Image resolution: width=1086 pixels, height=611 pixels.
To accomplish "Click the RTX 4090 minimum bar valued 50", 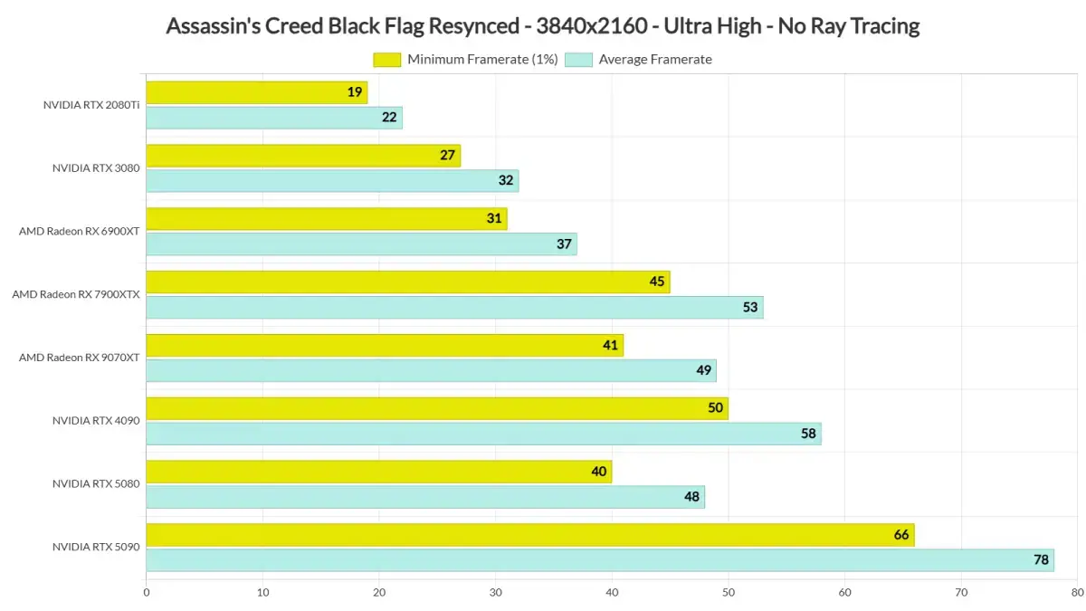I will point(437,408).
